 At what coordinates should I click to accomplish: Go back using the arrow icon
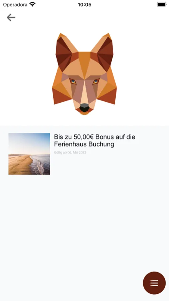tap(11, 17)
